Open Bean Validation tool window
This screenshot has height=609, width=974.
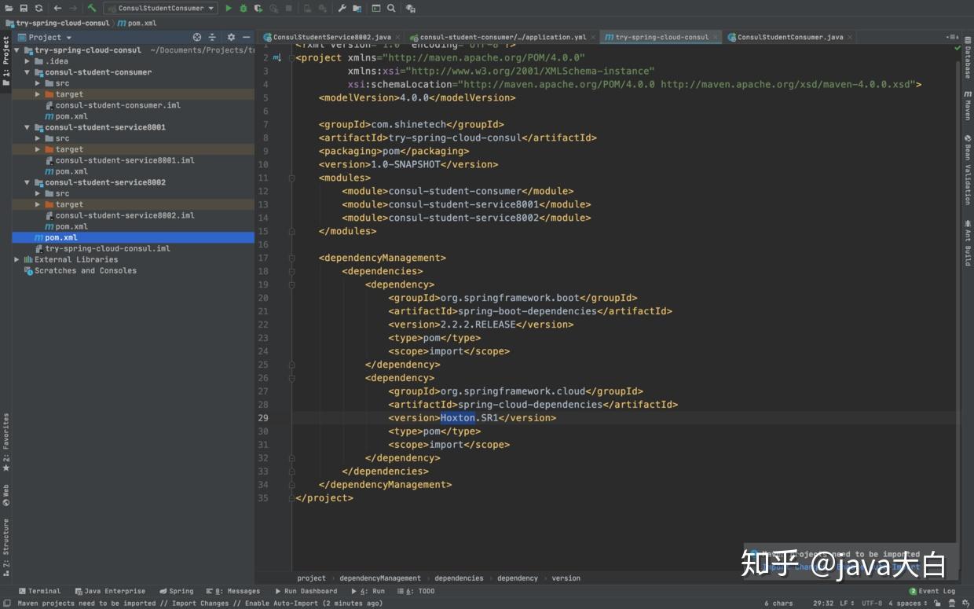[x=968, y=171]
